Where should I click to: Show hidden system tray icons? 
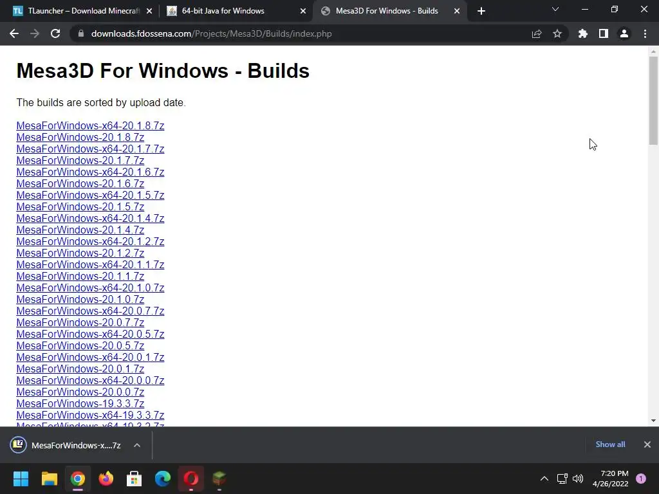pos(544,479)
